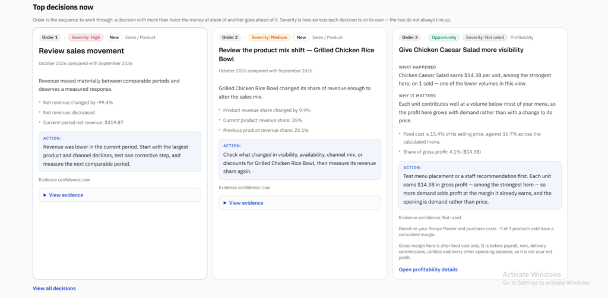Click the New badge beside Severity: High

pyautogui.click(x=115, y=37)
